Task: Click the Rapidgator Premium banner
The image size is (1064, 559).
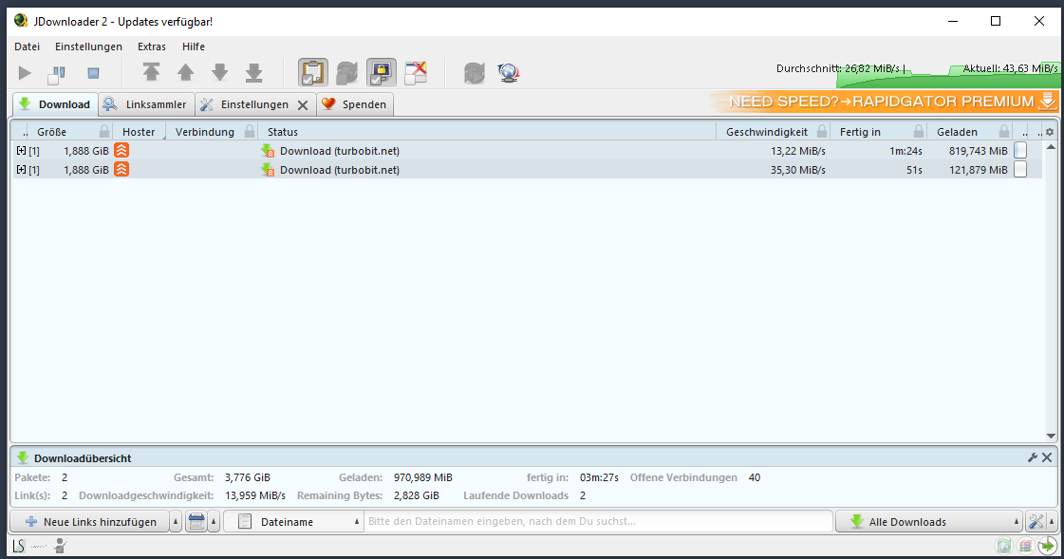Action: point(885,102)
